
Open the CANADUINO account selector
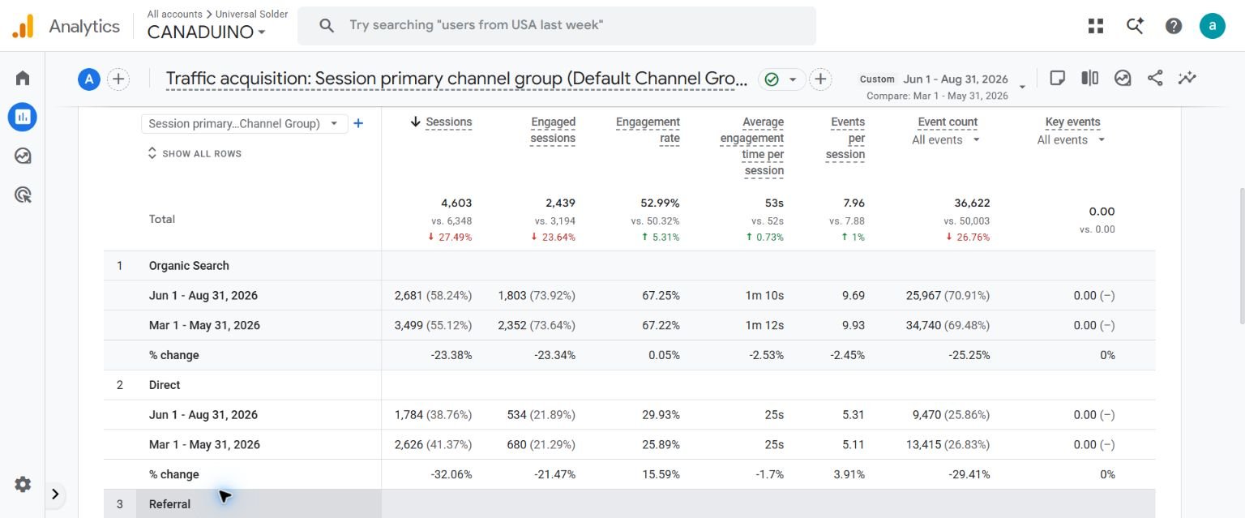tap(207, 32)
